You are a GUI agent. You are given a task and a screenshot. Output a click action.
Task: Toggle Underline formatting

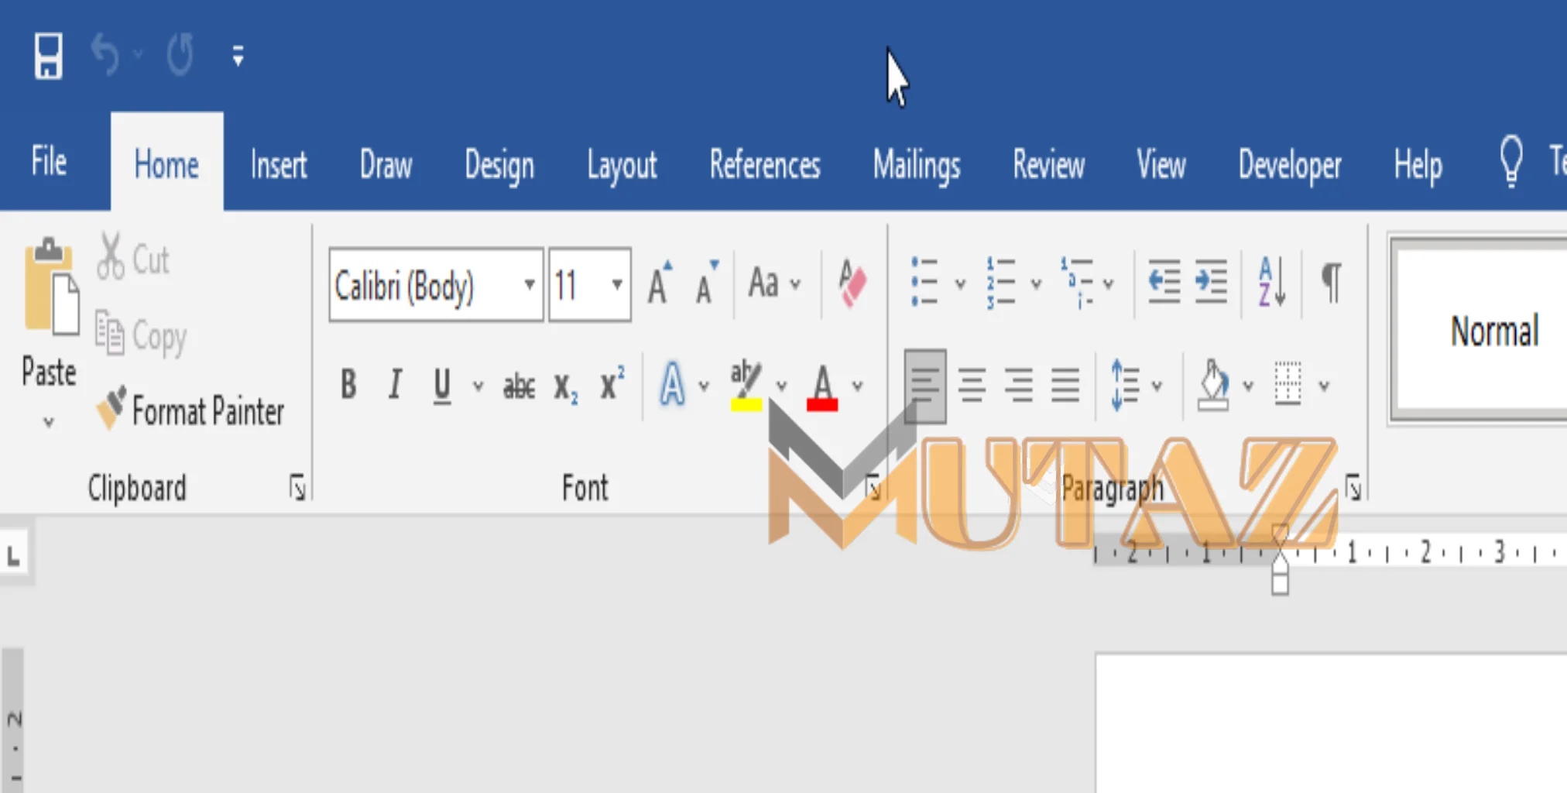tap(442, 386)
